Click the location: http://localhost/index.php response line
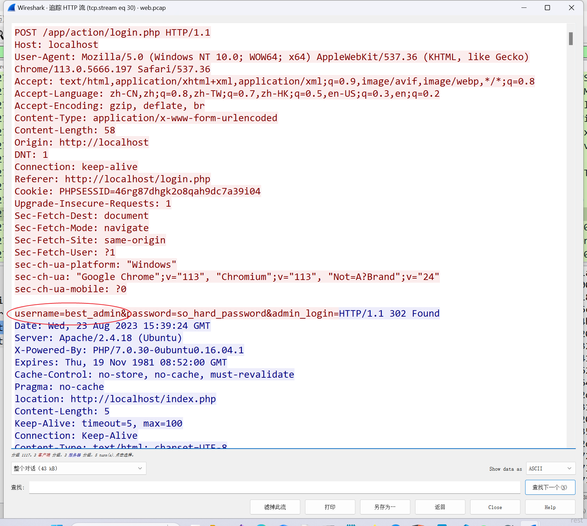This screenshot has width=587, height=526. point(115,399)
